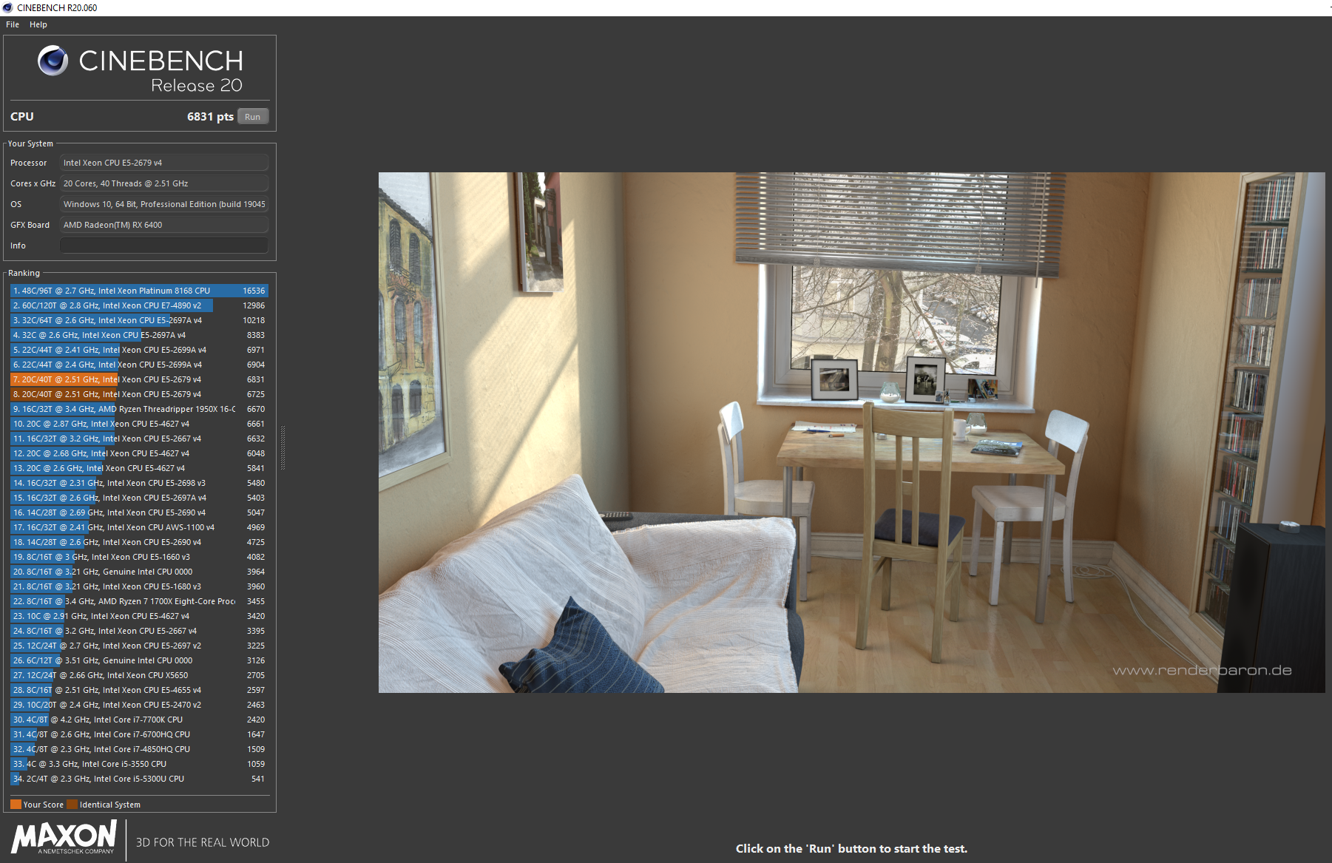Select ranking row 4 with score 8383
Image resolution: width=1332 pixels, height=863 pixels.
pyautogui.click(x=139, y=335)
